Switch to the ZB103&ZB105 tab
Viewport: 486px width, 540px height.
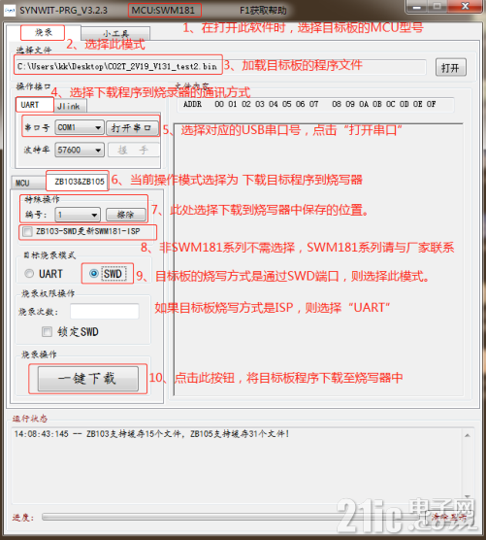pos(78,182)
